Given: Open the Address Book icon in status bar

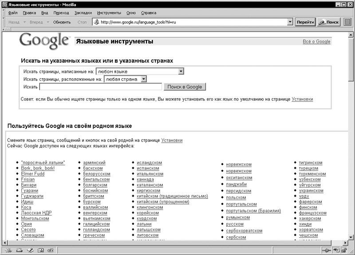Looking at the screenshot, I should pyautogui.click(x=40, y=250).
